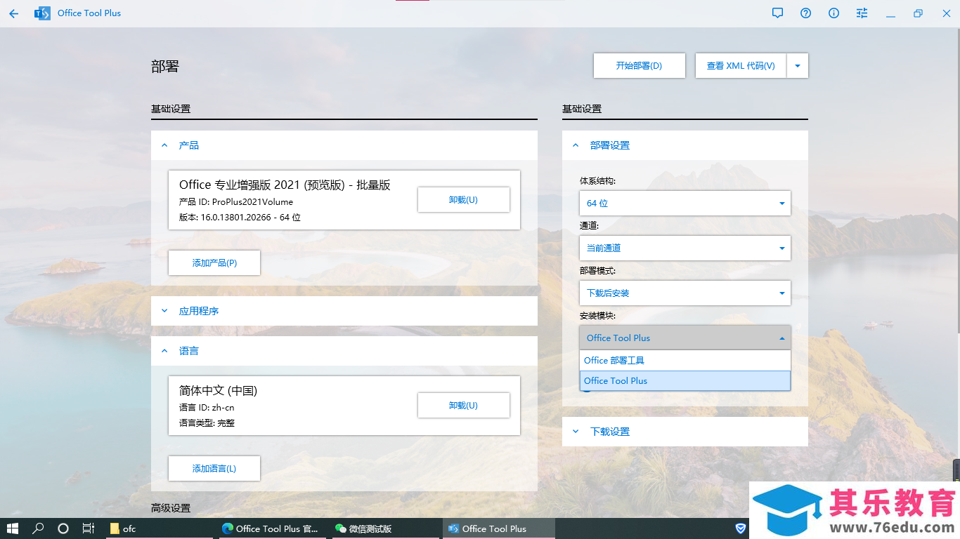Image resolution: width=960 pixels, height=539 pixels.
Task: Click the 语言类型: 完整 text
Action: click(x=207, y=423)
